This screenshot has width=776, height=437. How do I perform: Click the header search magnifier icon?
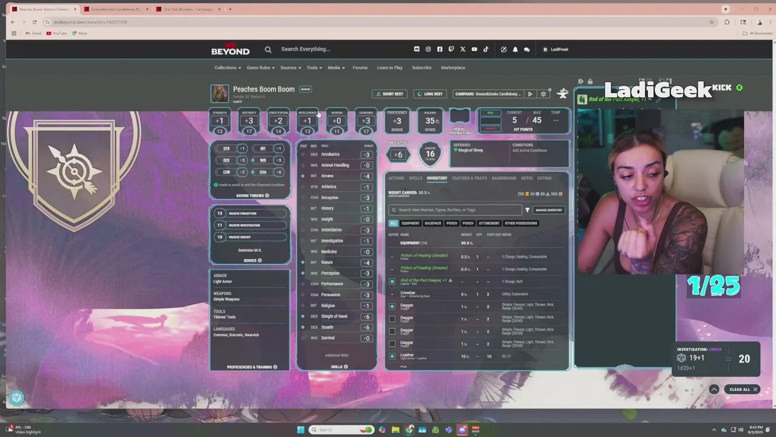pyautogui.click(x=268, y=49)
